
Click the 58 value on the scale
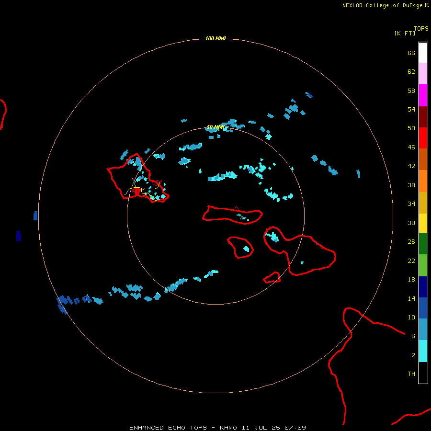(411, 91)
